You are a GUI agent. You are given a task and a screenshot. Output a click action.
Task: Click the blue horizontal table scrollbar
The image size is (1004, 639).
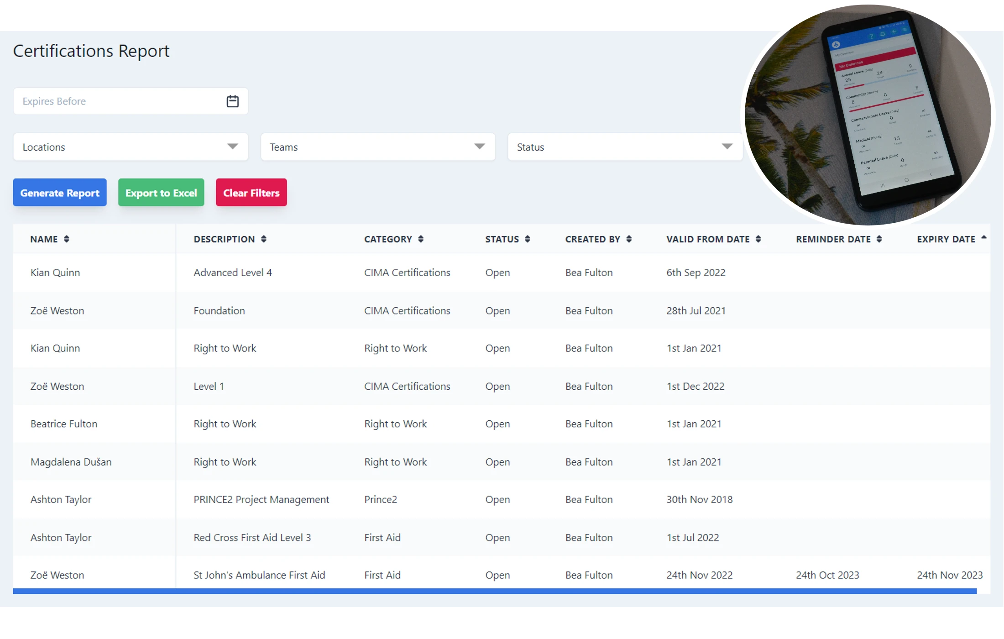(494, 591)
